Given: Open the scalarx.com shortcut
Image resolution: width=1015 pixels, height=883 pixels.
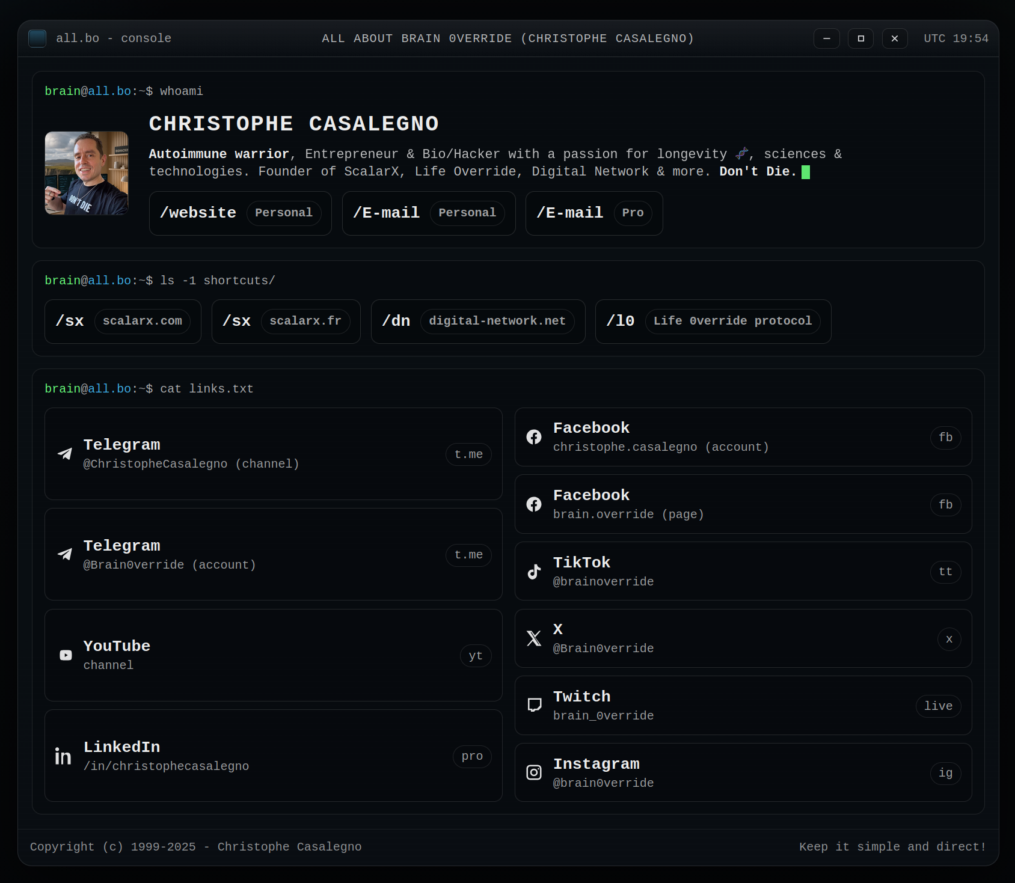Looking at the screenshot, I should pos(123,322).
